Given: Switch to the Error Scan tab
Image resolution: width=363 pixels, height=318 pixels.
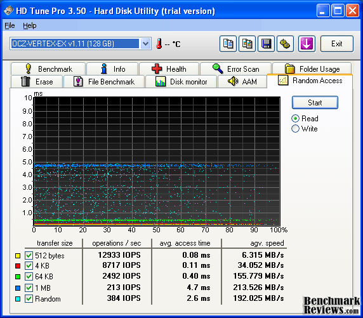Looking at the screenshot, I should click(x=235, y=69).
